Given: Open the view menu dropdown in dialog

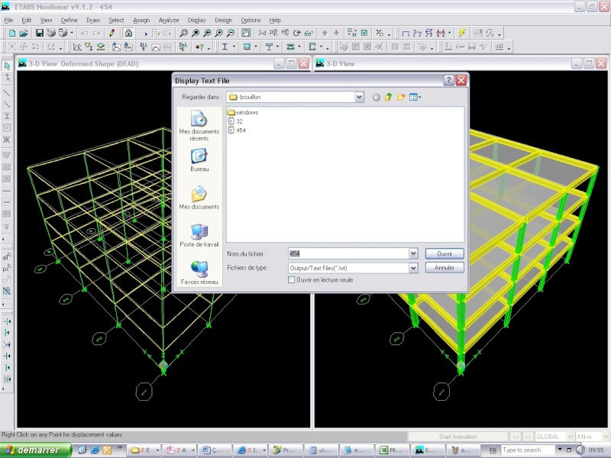Looking at the screenshot, I should tap(415, 97).
